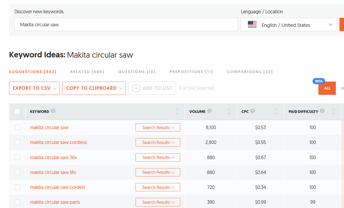The height and width of the screenshot is (208, 344).
Task: Sort table by Paid Difficulty column arrows
Action: click(333, 112)
